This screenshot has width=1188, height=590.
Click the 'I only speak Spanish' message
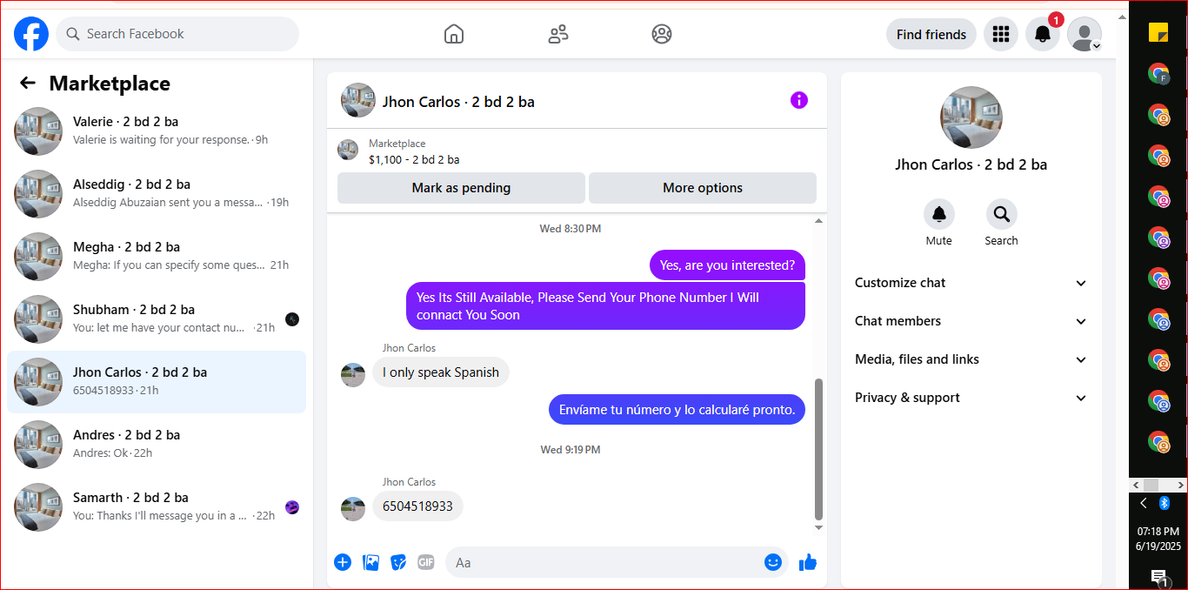[441, 372]
